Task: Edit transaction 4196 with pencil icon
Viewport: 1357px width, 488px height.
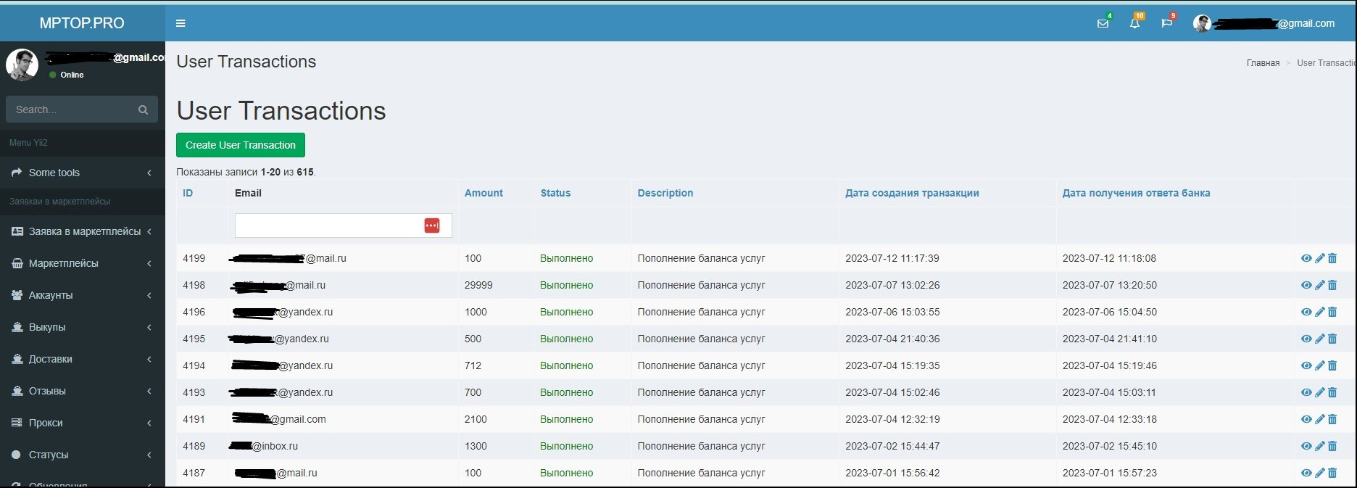Action: tap(1320, 312)
